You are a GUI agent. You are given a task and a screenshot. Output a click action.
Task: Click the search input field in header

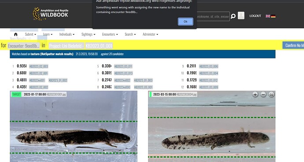click(x=213, y=16)
